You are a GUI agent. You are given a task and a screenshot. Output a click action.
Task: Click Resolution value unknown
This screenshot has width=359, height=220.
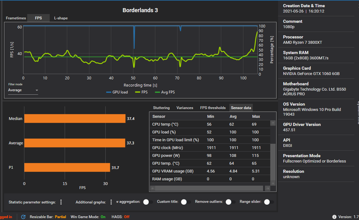point(291,177)
